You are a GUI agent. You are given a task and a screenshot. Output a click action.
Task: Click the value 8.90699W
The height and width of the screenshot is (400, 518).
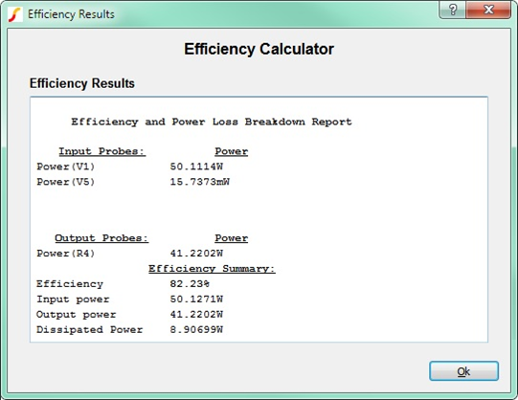tap(196, 329)
